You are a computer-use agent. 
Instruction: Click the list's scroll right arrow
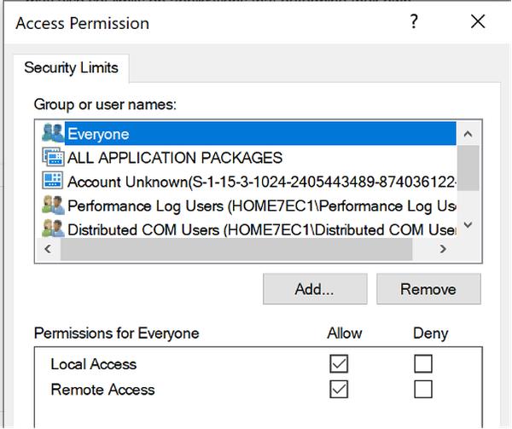click(442, 249)
